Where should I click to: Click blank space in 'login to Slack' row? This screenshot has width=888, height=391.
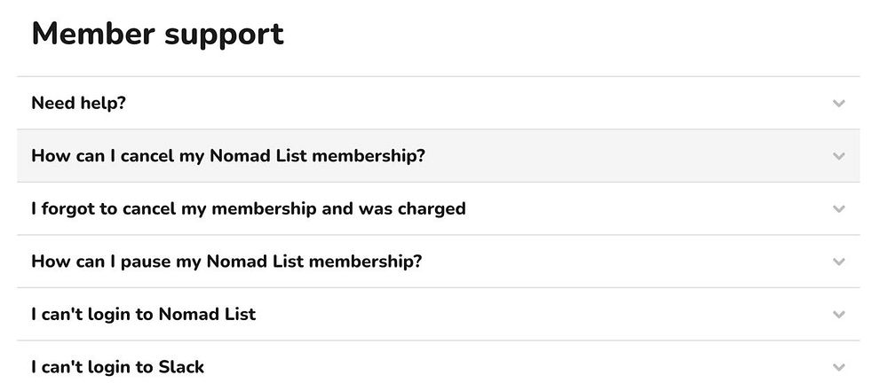click(x=515, y=367)
